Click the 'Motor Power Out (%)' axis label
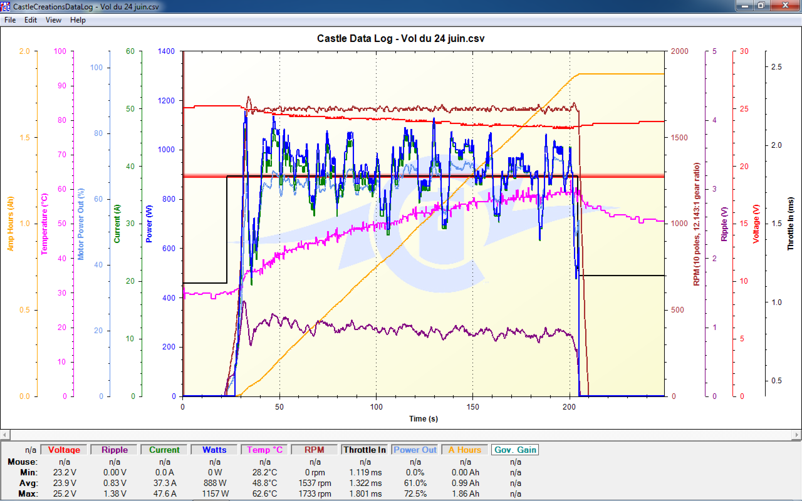802x501 pixels. point(81,224)
